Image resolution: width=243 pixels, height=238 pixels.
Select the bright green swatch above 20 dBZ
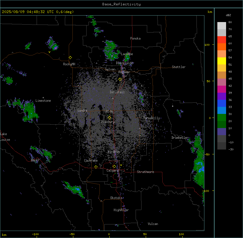click(x=222, y=118)
